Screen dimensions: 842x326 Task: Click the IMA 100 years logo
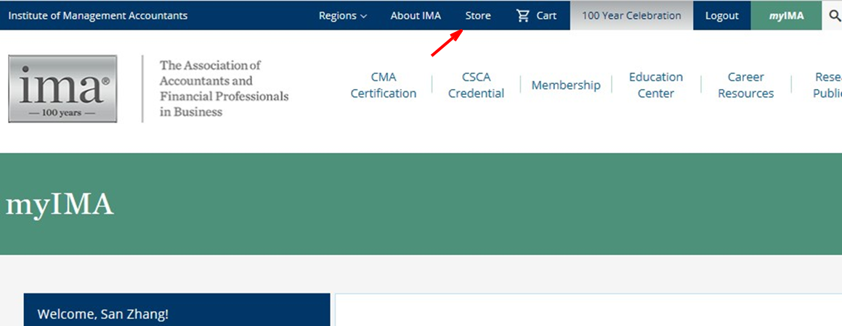(x=62, y=89)
